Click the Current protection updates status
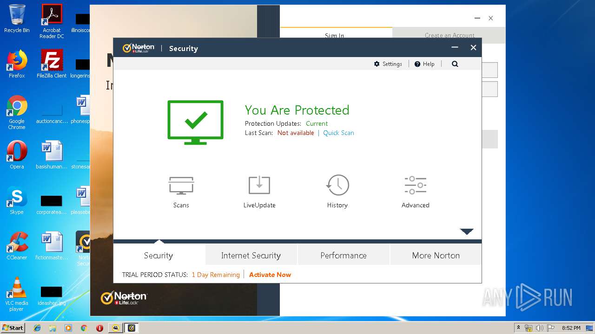Screen dimensions: 595x334 317,123
